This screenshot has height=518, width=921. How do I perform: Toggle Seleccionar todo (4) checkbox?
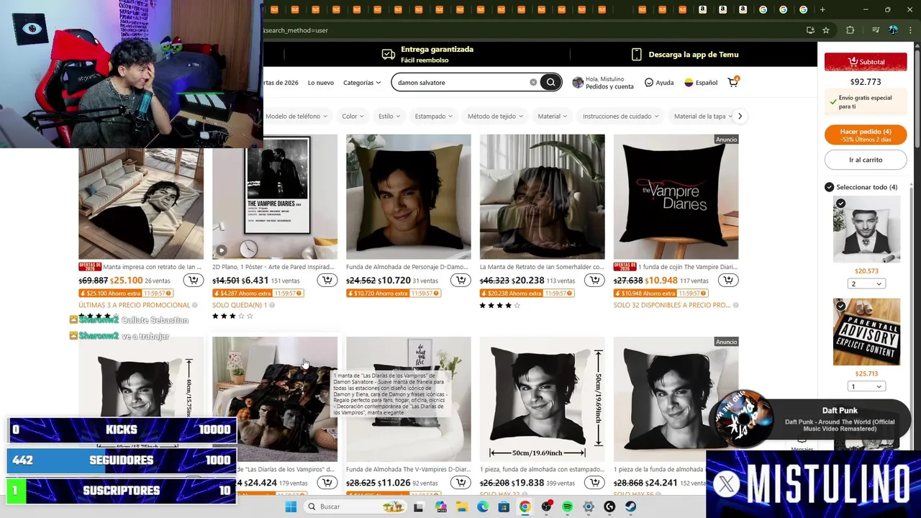[829, 187]
